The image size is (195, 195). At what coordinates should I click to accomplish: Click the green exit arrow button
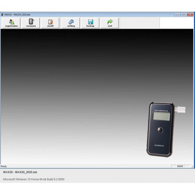point(110,23)
